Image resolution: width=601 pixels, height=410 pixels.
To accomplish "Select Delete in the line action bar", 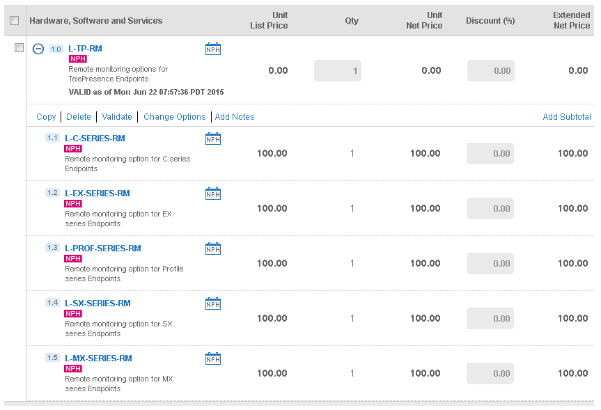I will [x=79, y=117].
